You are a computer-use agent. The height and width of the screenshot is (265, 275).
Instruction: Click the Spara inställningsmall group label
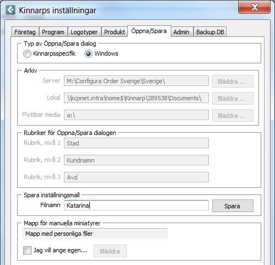pyautogui.click(x=52, y=195)
